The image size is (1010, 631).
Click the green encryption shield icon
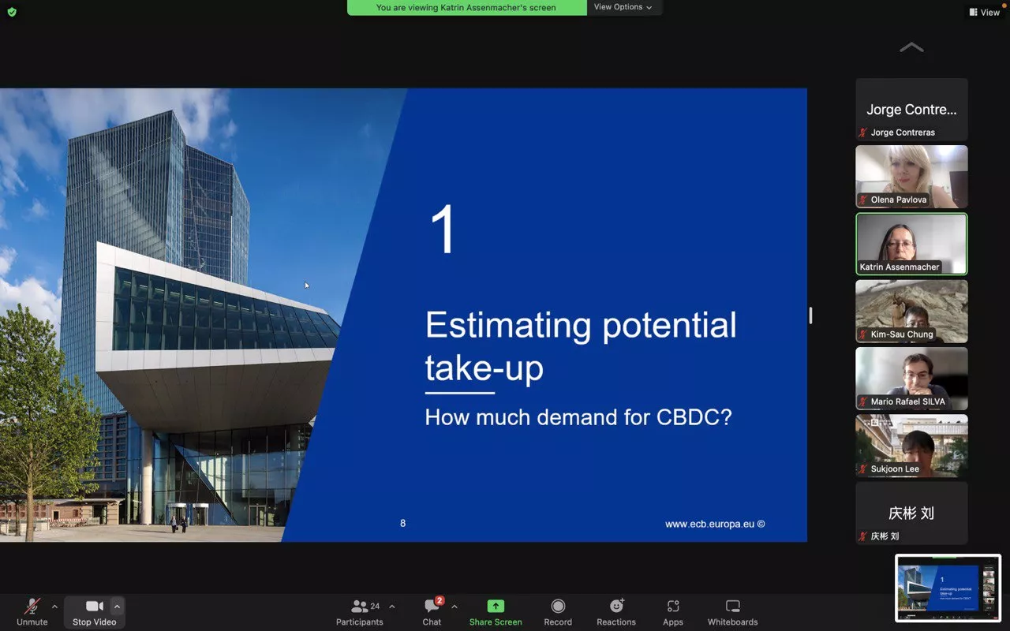click(12, 12)
